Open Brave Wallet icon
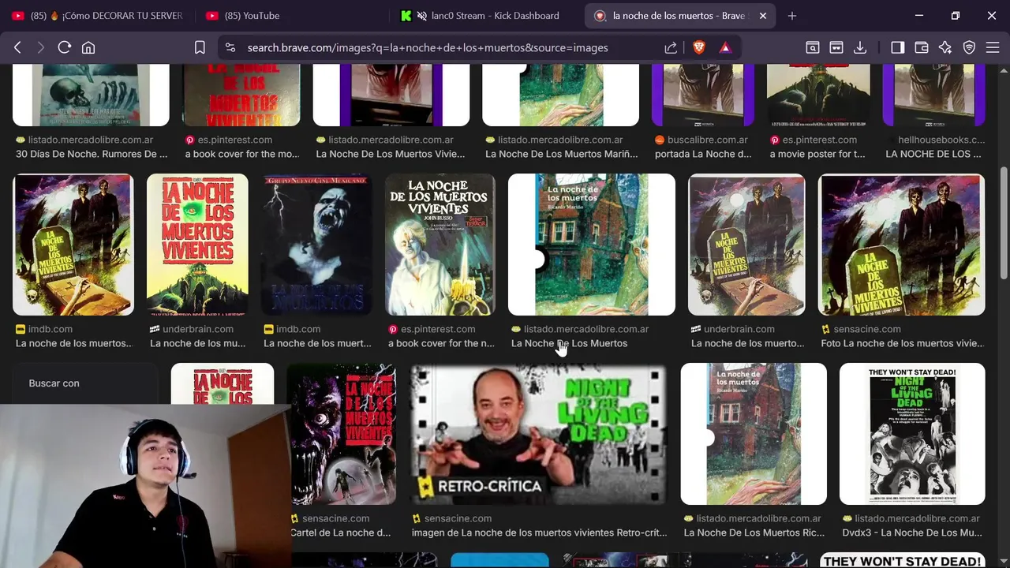This screenshot has height=568, width=1010. 921,47
